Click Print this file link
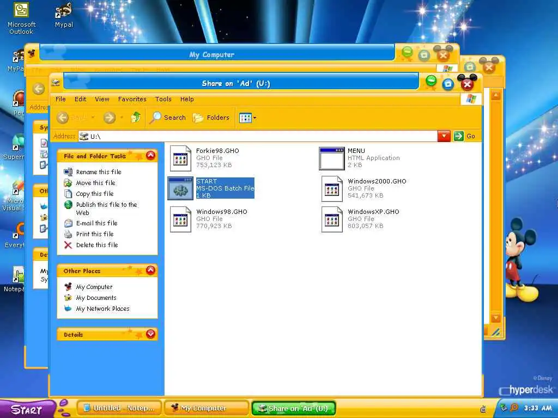 (95, 234)
